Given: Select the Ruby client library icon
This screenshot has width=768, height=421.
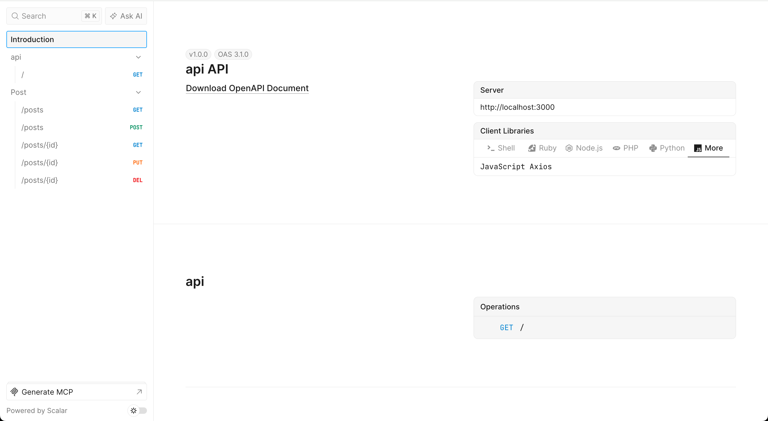Looking at the screenshot, I should [x=532, y=148].
